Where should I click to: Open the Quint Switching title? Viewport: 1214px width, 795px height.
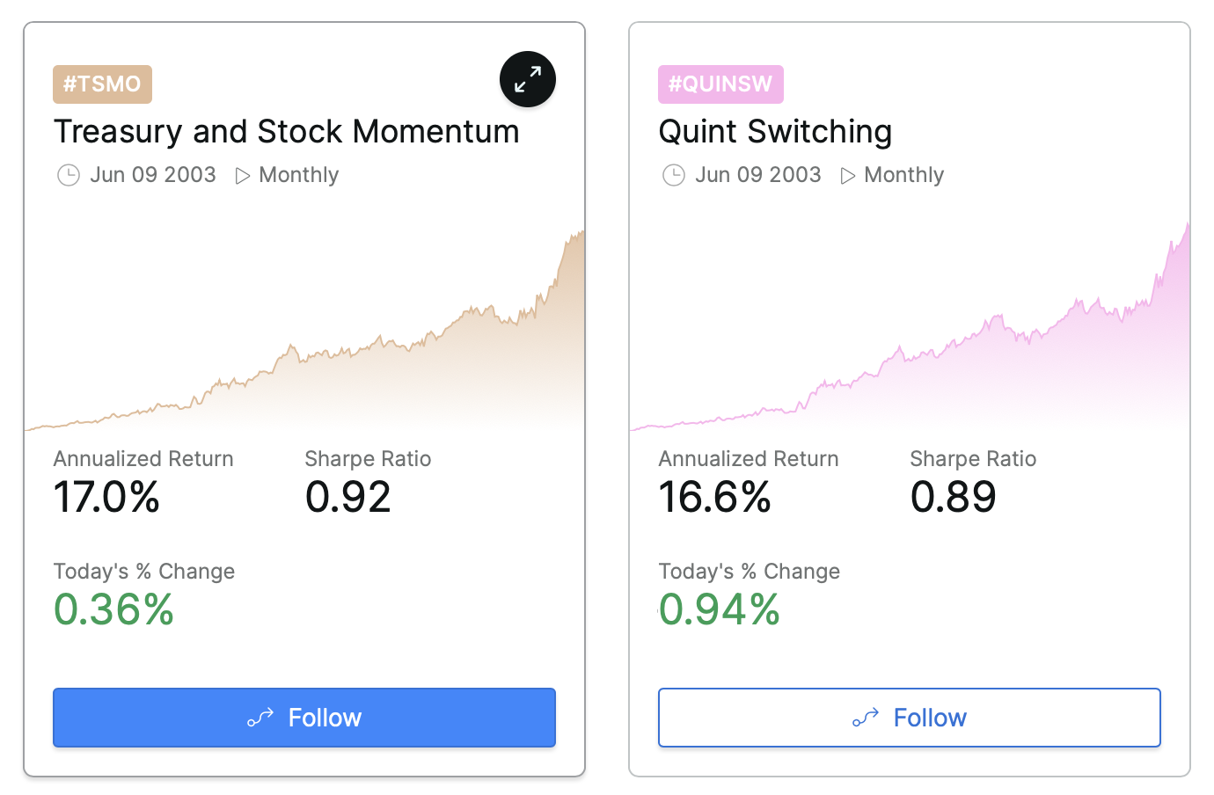pyautogui.click(x=775, y=132)
